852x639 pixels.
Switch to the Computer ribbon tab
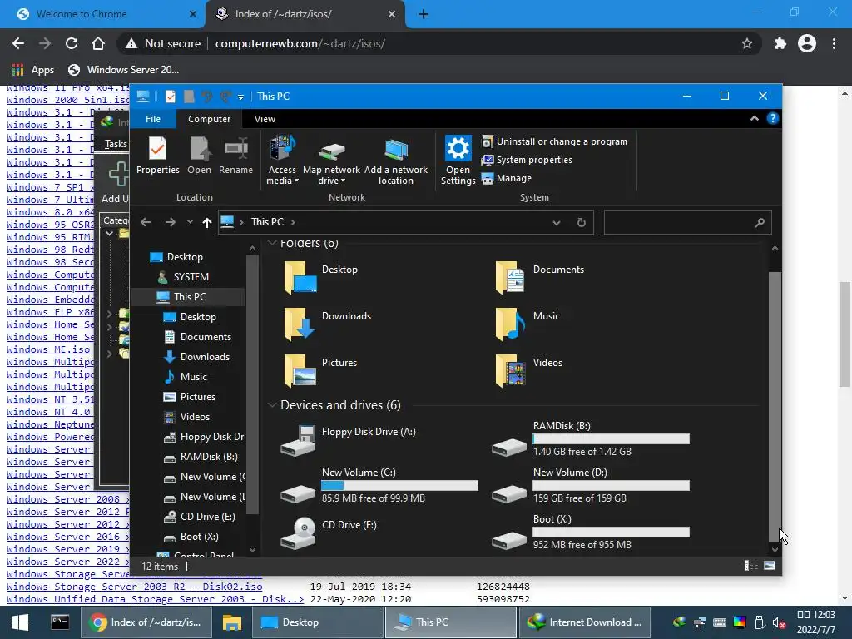point(209,119)
